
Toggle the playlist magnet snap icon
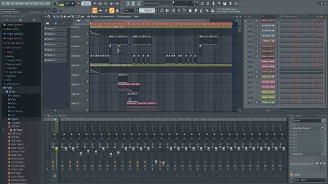pyautogui.click(x=49, y=16)
